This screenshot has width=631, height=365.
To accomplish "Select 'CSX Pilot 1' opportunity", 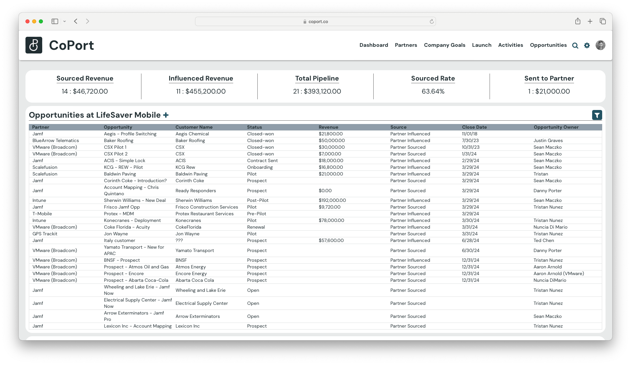I will 115,147.
